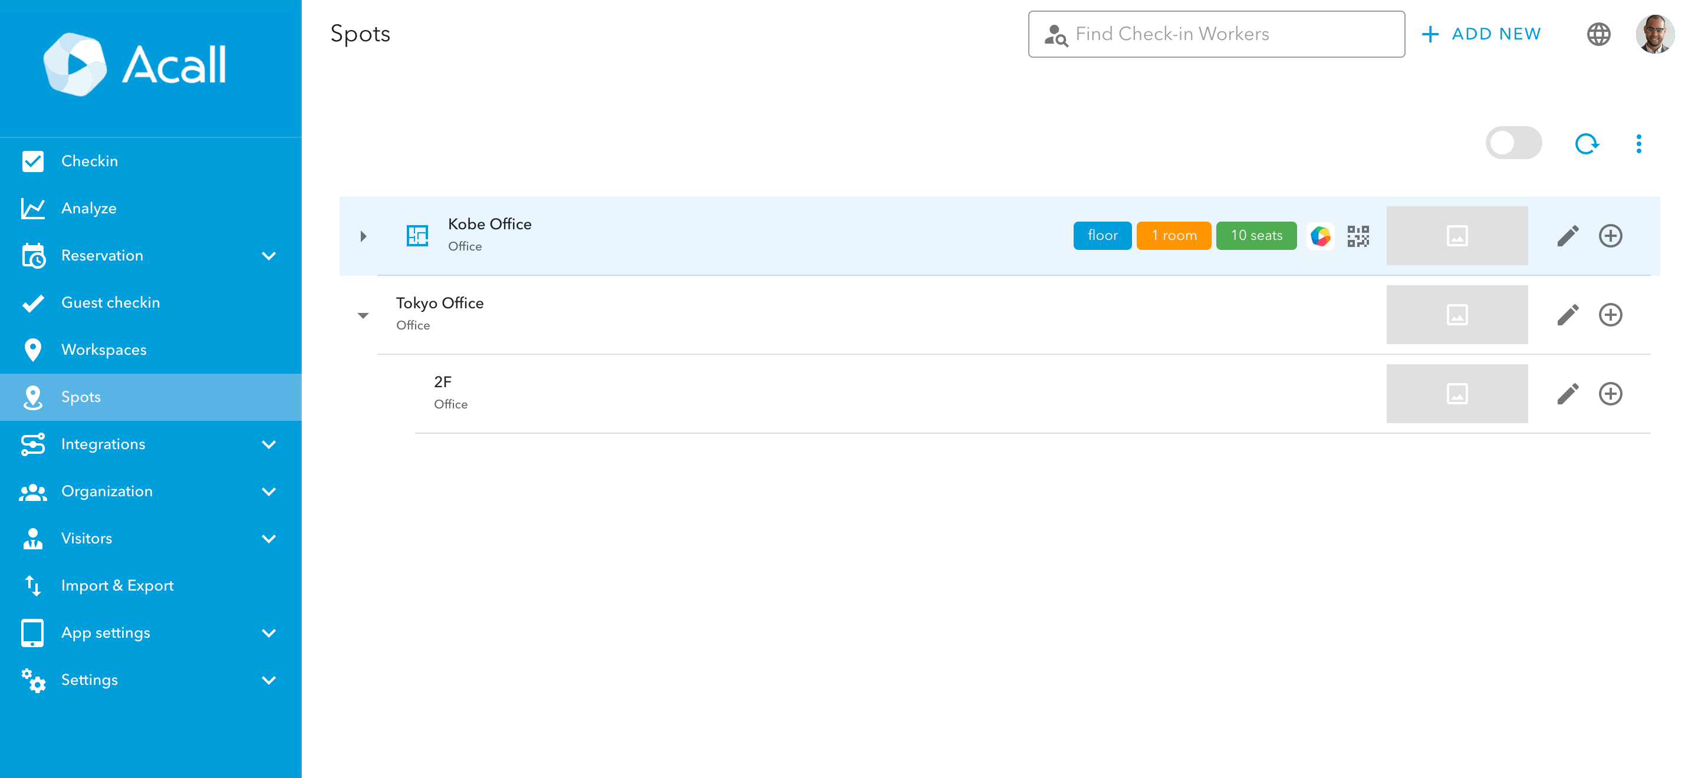1698x778 pixels.
Task: Open Workspaces from the sidebar
Action: click(x=104, y=350)
